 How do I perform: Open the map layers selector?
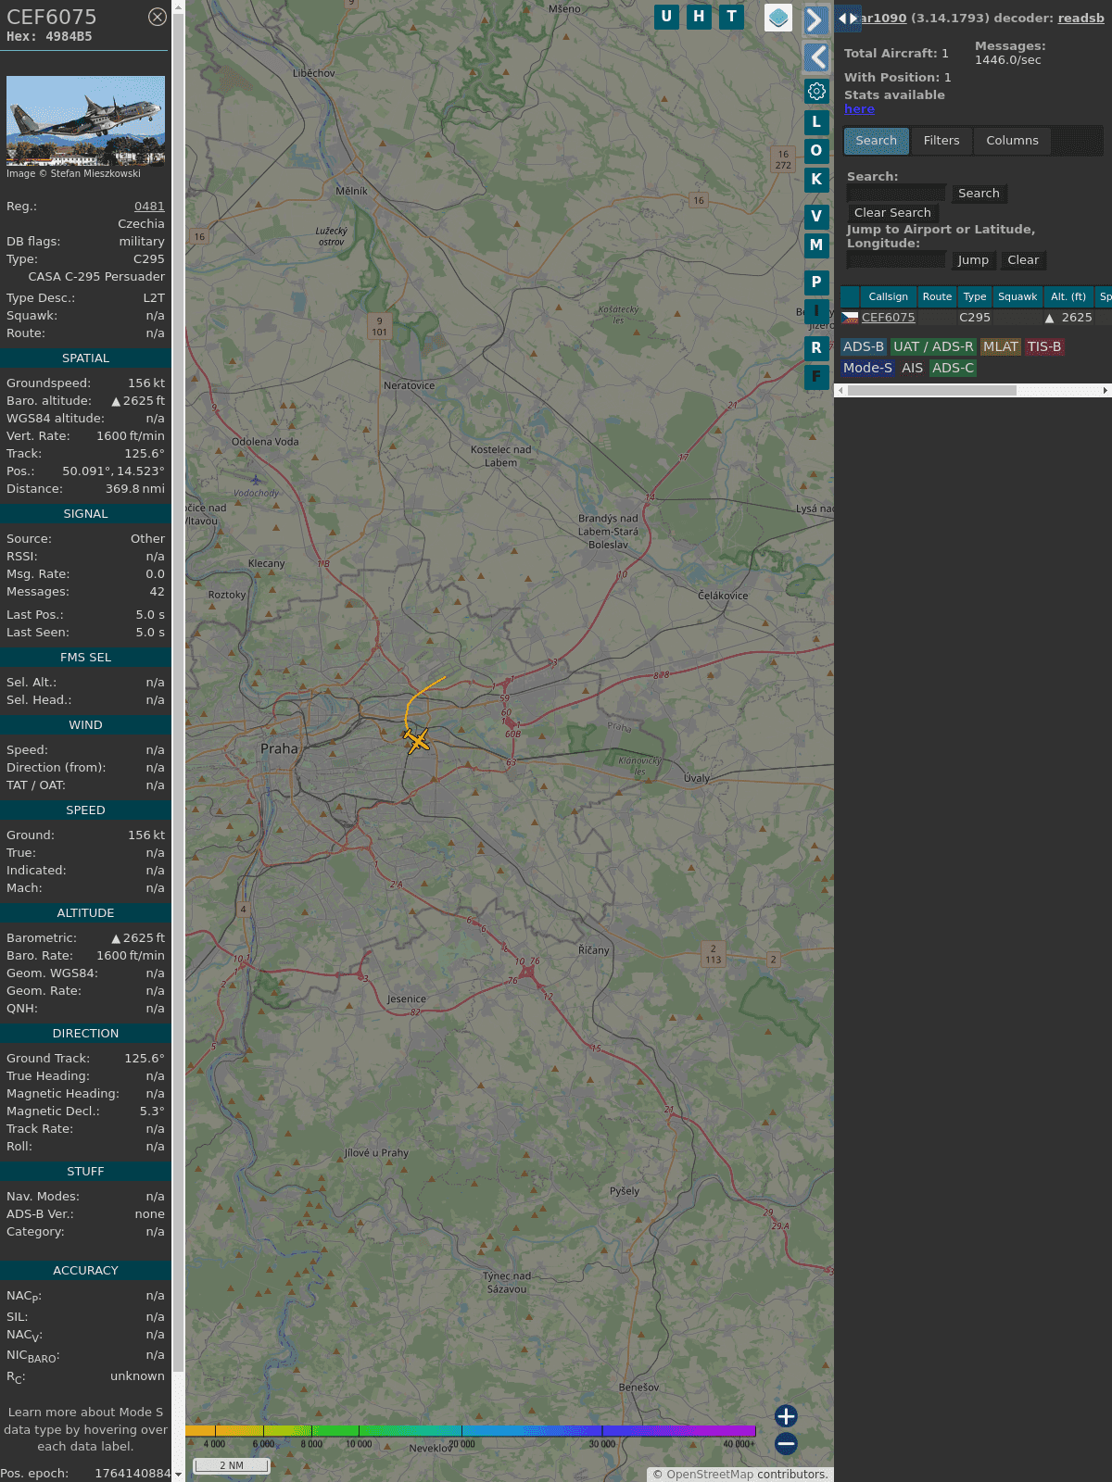pyautogui.click(x=778, y=18)
